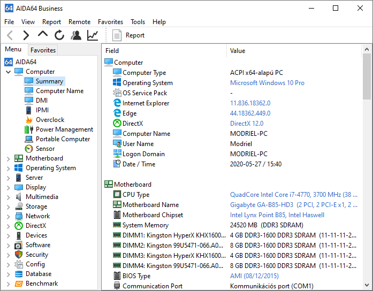The image size is (373, 291).
Task: Click the Server tower icon in tree
Action: click(x=18, y=178)
